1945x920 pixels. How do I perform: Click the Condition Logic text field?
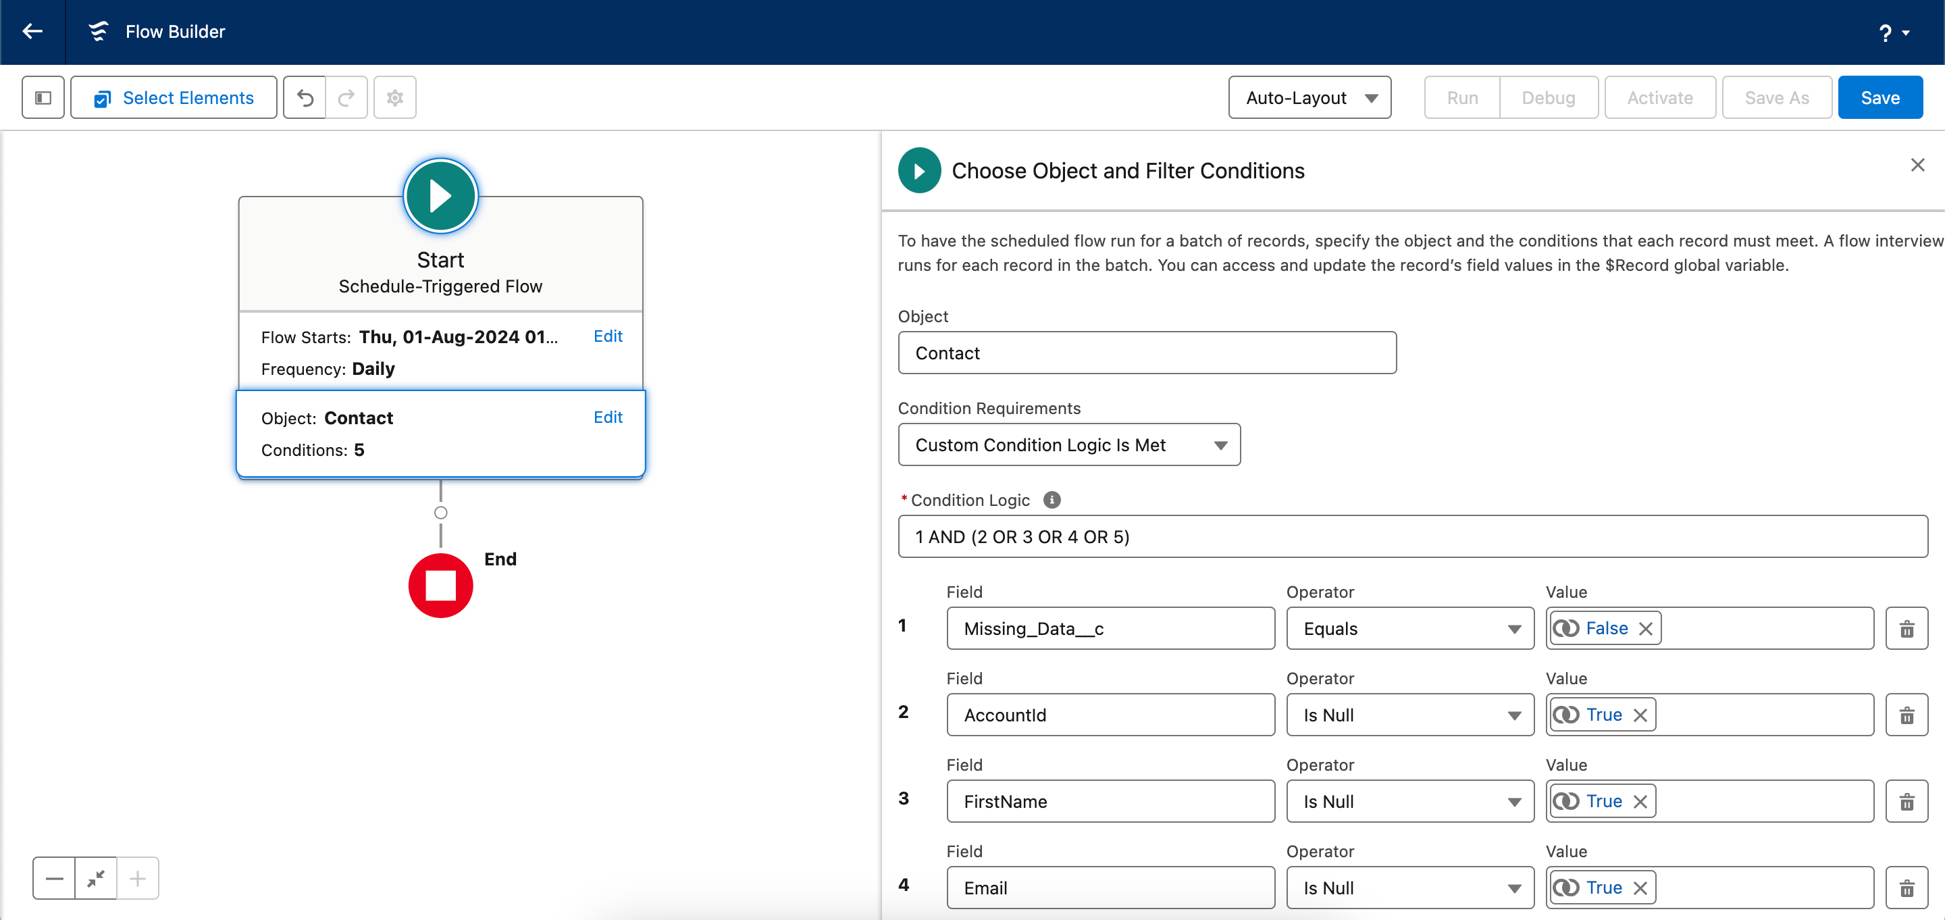pos(1412,536)
